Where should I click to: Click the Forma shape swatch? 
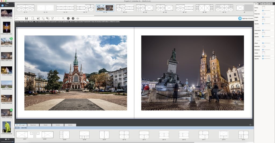point(263,7)
